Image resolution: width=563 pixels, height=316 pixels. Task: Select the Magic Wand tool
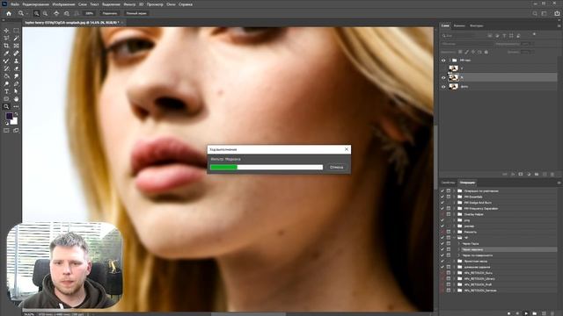click(x=16, y=38)
